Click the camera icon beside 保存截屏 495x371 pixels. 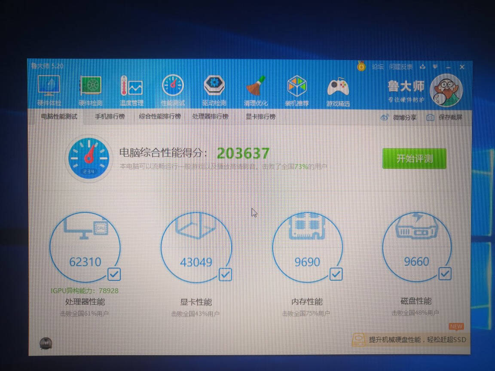(430, 117)
